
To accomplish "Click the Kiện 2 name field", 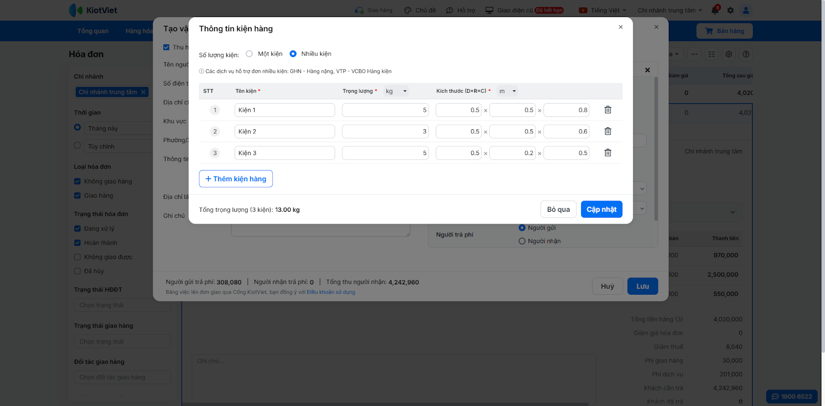I will pyautogui.click(x=285, y=131).
